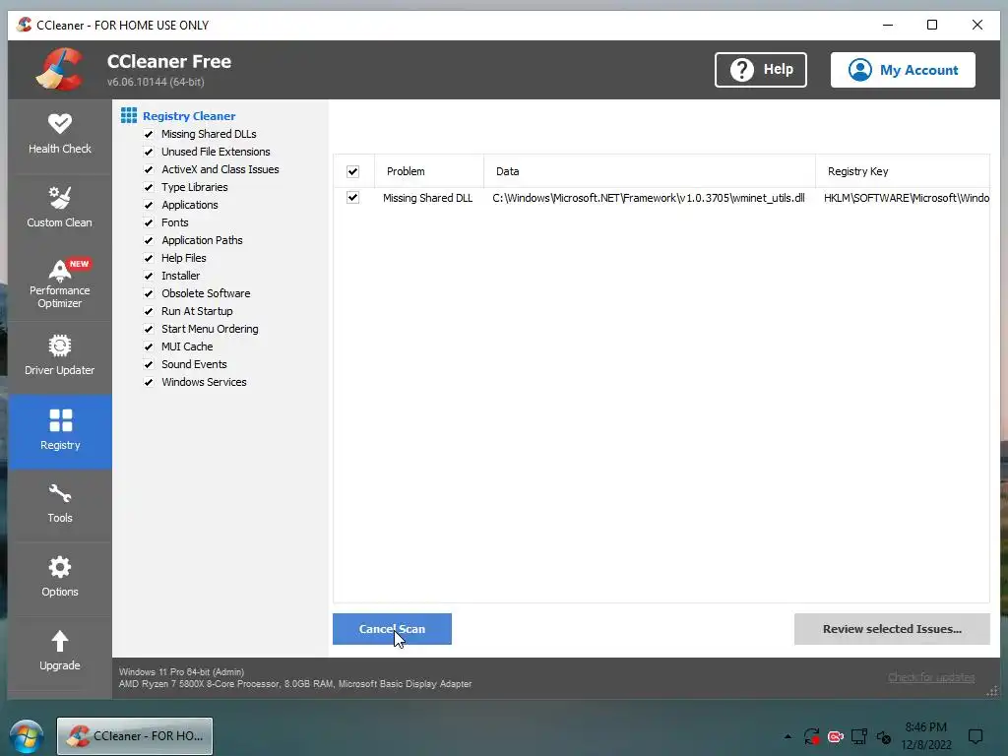
Task: Toggle Run At Startup checkbox
Action: pos(150,311)
